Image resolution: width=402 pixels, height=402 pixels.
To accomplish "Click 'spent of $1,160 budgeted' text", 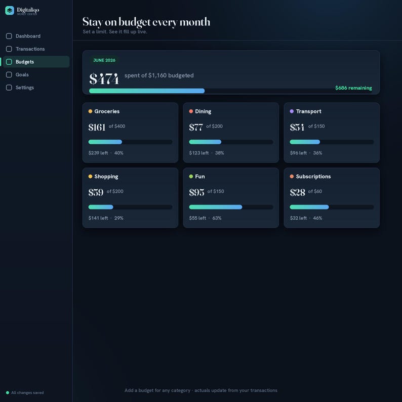I will (159, 75).
